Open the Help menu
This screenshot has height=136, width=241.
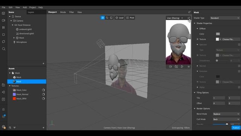[x=40, y=8]
